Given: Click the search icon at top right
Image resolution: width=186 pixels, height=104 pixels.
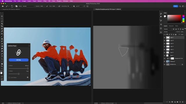Looking at the screenshot, I should point(180,6).
